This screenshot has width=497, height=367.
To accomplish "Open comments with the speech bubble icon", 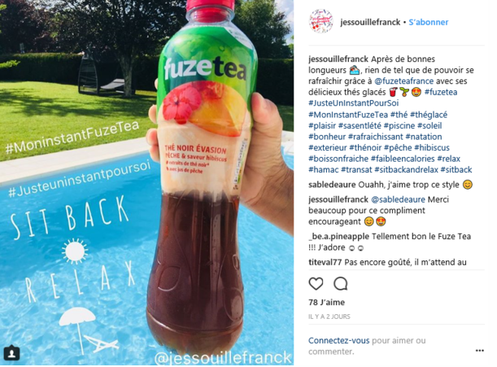I will (x=341, y=283).
